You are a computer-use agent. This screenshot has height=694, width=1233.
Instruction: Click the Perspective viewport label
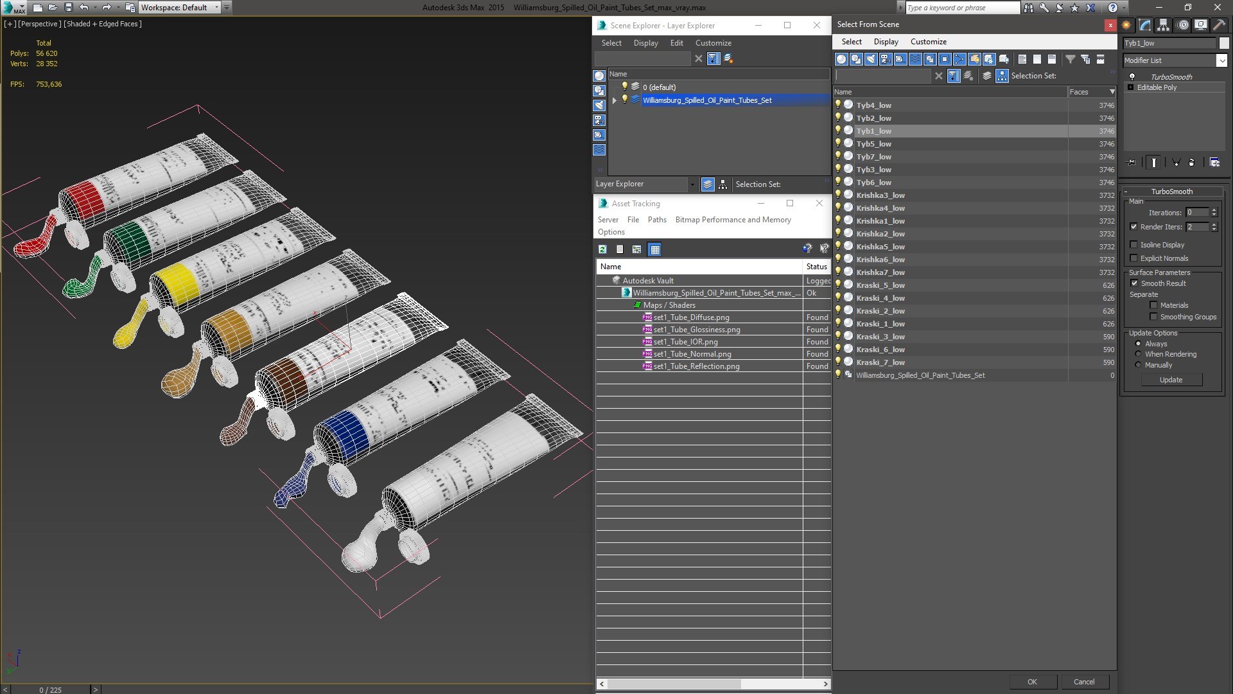40,24
